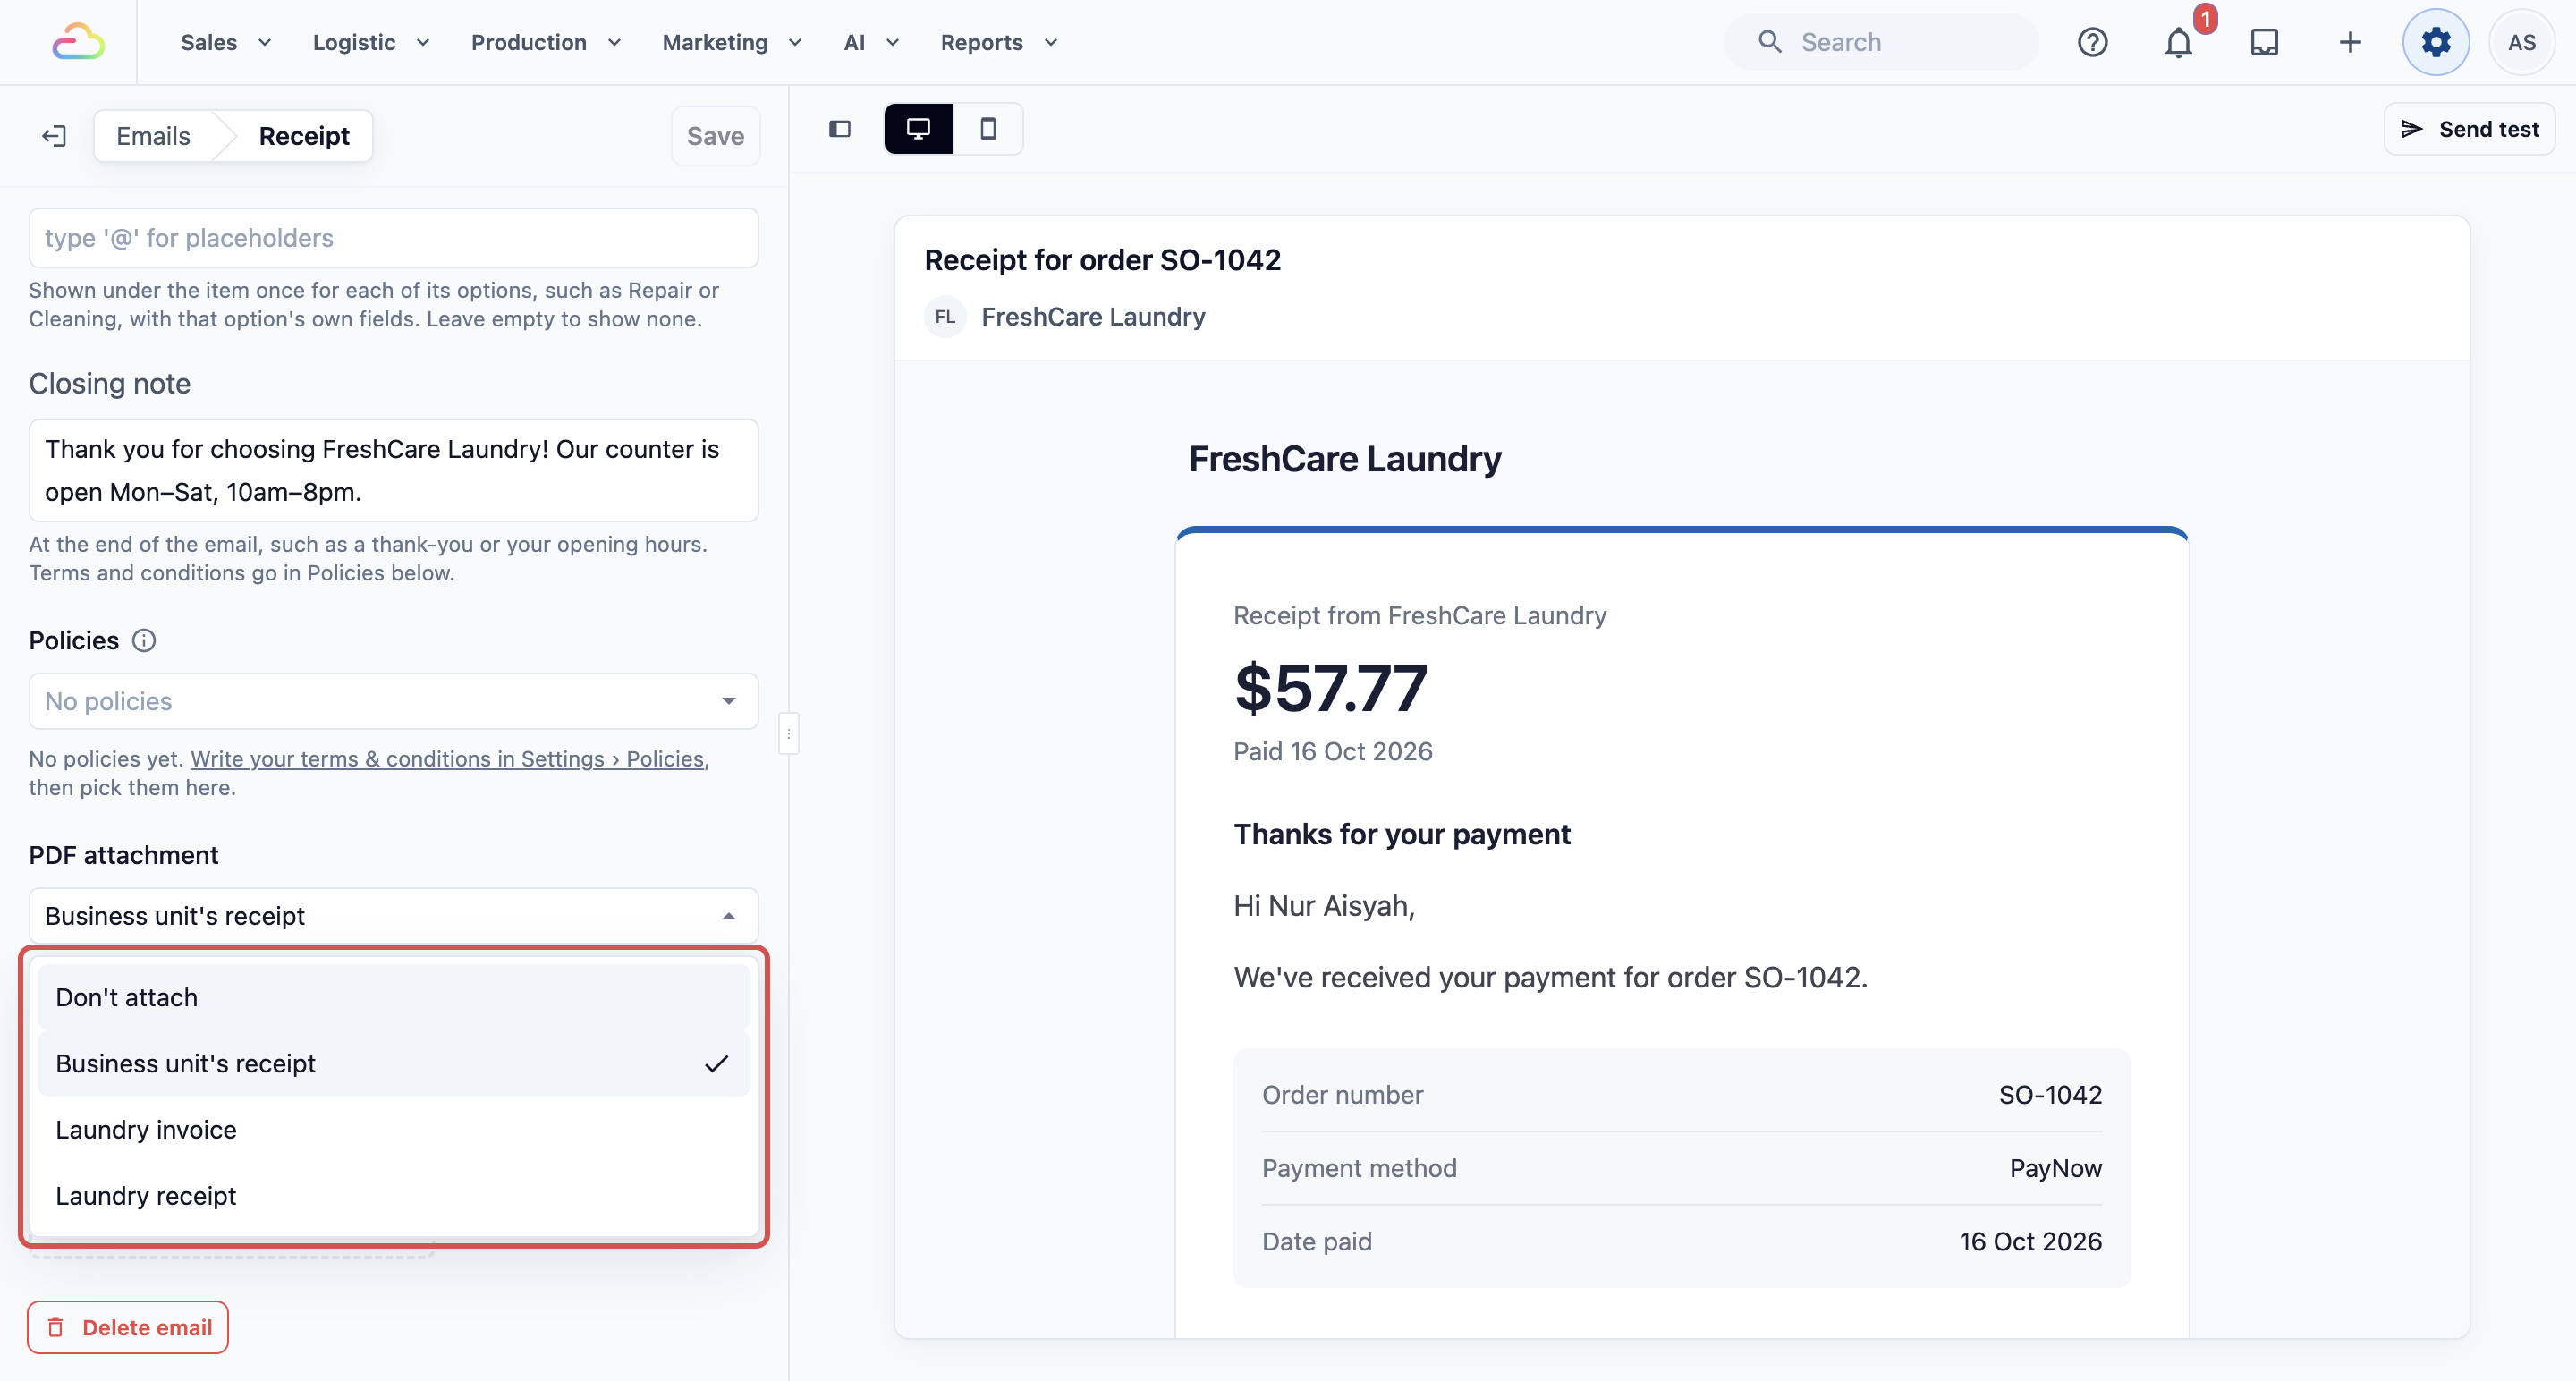Viewport: 2576px width, 1381px height.
Task: Toggle the sidebar panel icon
Action: pos(840,129)
